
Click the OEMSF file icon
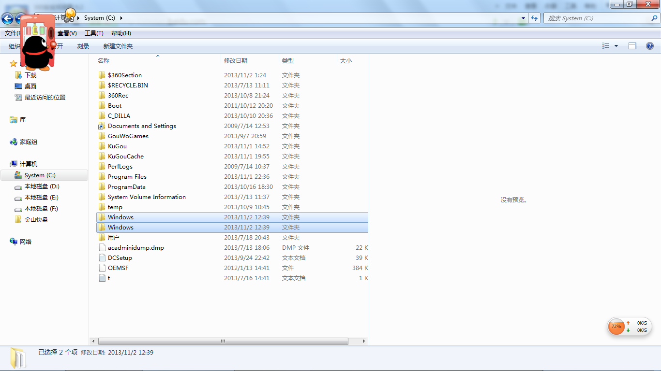click(x=102, y=268)
